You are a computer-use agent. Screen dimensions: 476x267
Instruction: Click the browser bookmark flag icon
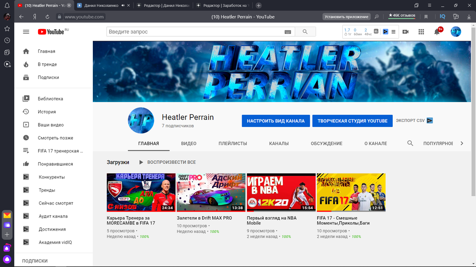(x=426, y=17)
